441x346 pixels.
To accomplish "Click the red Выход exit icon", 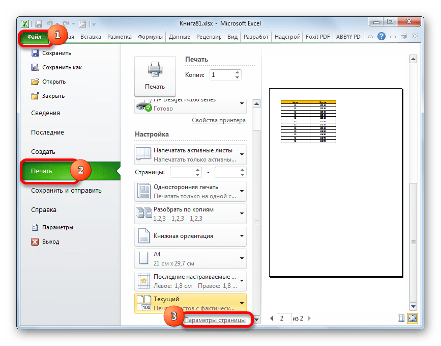I will [x=36, y=242].
